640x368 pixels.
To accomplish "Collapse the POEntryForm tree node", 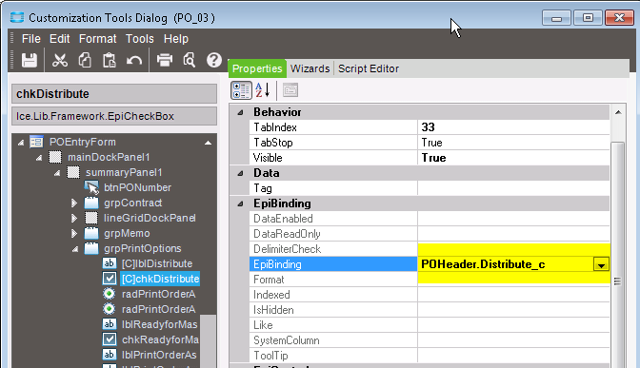I will [x=20, y=143].
